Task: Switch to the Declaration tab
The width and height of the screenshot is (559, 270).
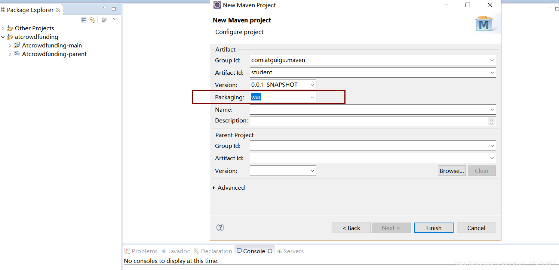Action: click(x=213, y=251)
